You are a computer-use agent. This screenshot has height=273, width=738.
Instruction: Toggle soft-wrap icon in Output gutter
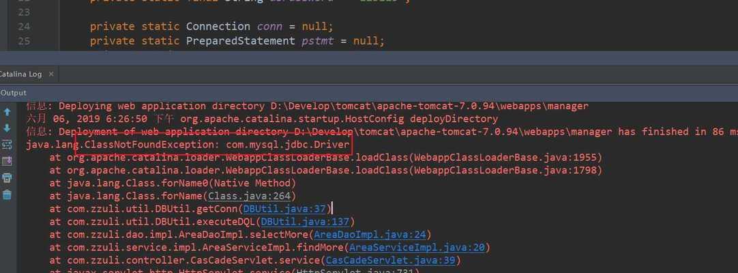coord(7,145)
